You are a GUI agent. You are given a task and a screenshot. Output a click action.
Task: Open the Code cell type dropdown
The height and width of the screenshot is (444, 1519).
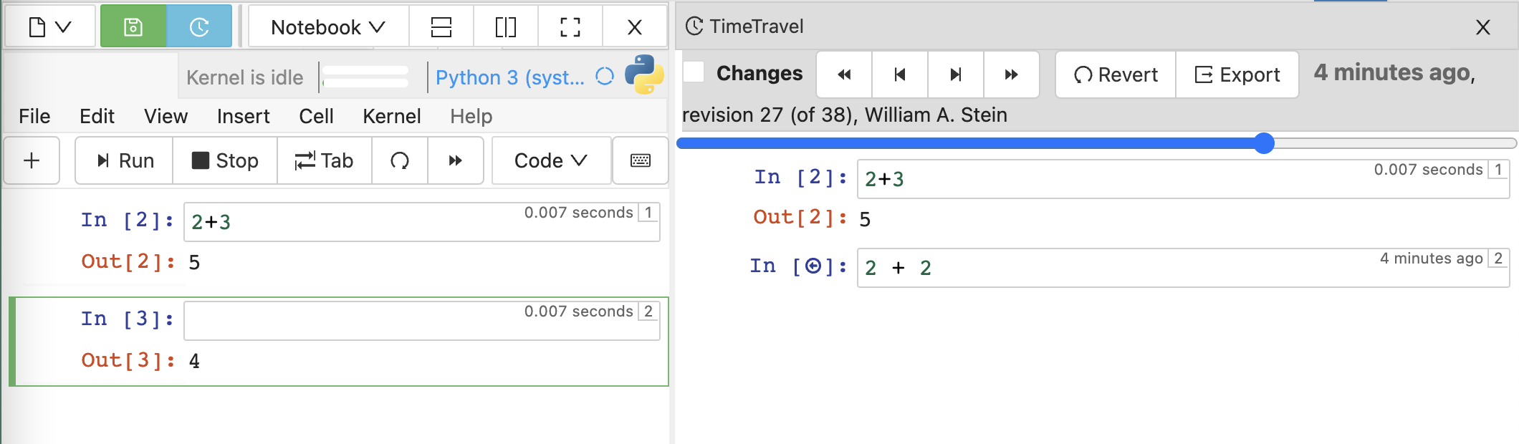pos(550,160)
